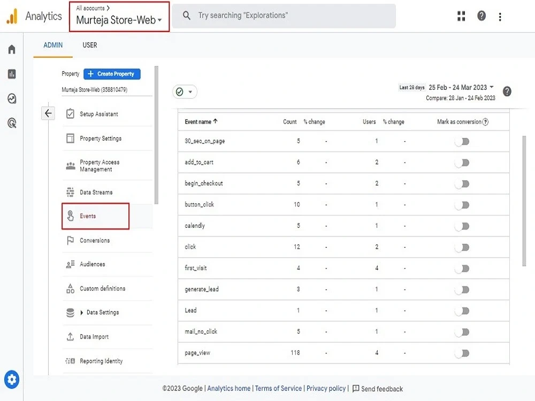Image resolution: width=535 pixels, height=401 pixels.
Task: Click the Users column header
Action: (x=369, y=122)
